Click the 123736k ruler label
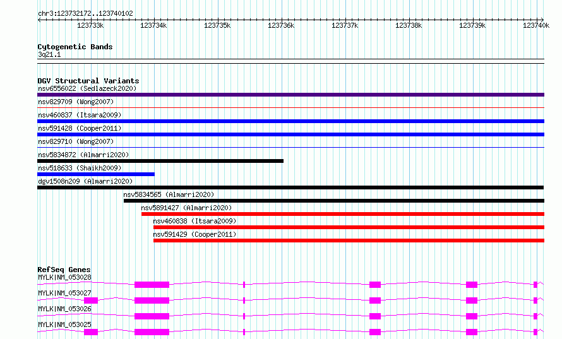This screenshot has width=562, height=339. [x=281, y=25]
